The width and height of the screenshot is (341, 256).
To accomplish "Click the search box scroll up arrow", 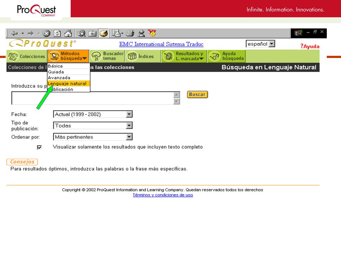I will tap(177, 95).
